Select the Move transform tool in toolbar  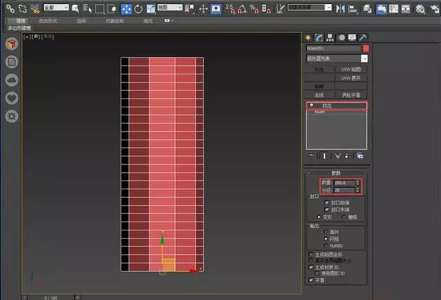click(x=127, y=8)
